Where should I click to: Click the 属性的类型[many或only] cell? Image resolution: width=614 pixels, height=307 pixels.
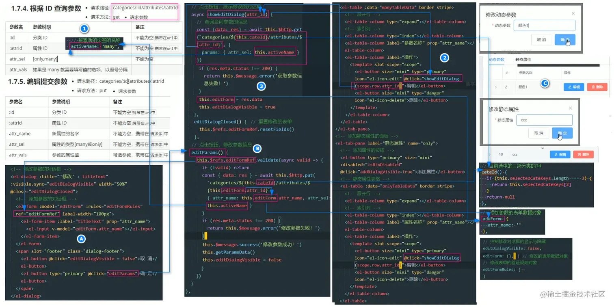(x=79, y=144)
